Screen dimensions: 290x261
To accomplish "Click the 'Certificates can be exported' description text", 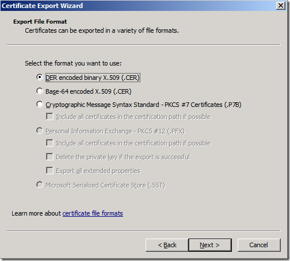I will 102,30.
